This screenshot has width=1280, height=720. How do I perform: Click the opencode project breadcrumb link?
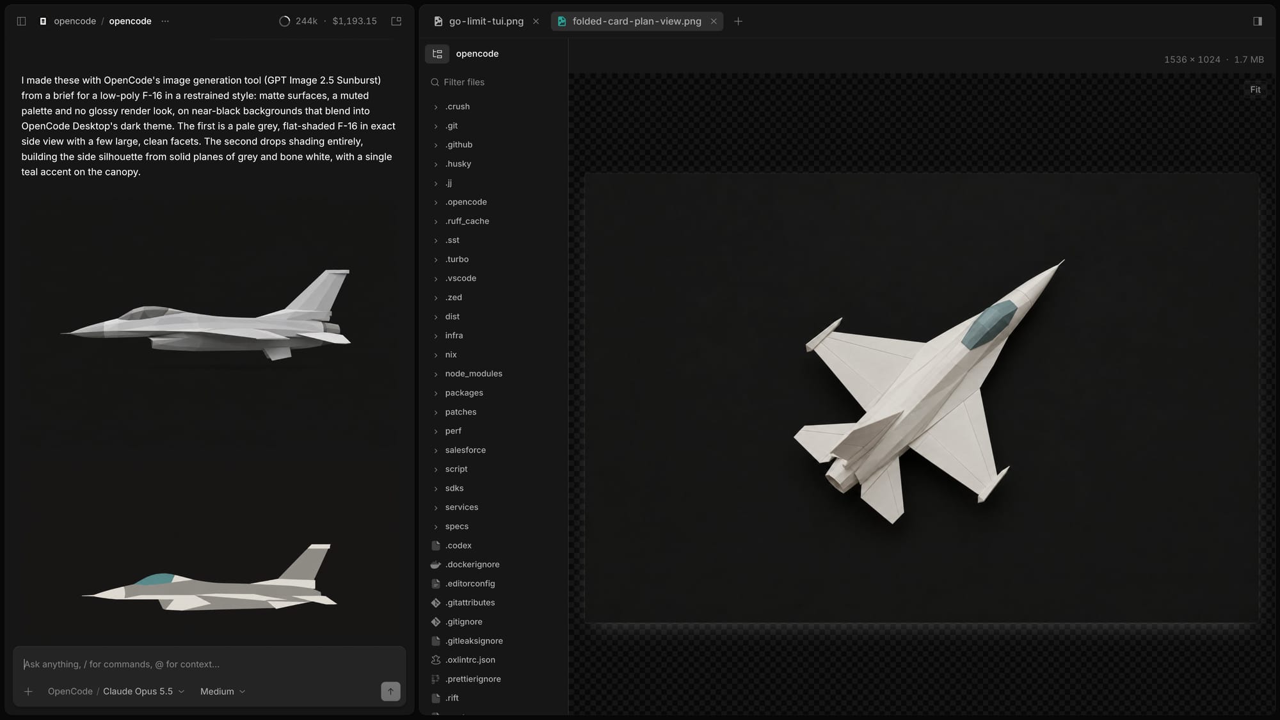(75, 21)
